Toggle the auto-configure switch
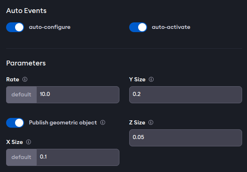247x172 pixels. pos(15,27)
